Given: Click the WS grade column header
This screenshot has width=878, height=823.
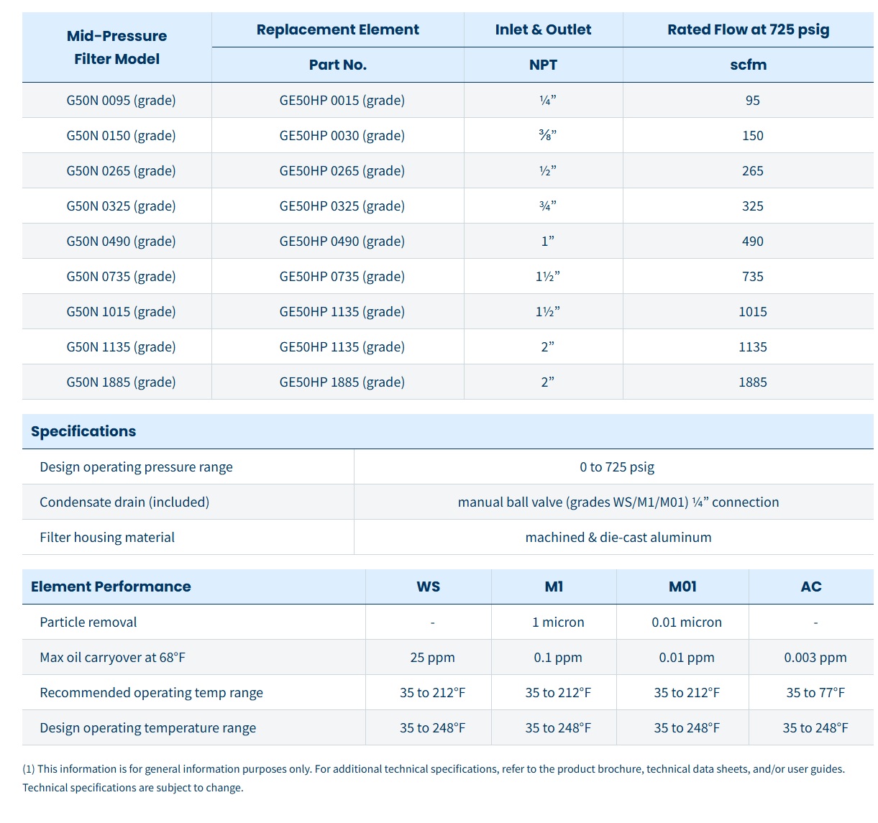Looking at the screenshot, I should (428, 587).
